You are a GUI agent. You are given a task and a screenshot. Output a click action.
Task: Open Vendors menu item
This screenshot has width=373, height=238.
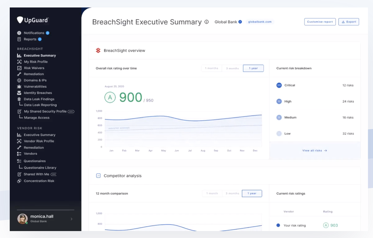pos(31,154)
